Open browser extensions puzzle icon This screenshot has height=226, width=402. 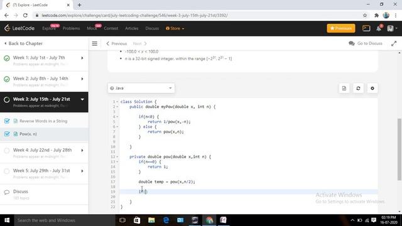coord(376,15)
